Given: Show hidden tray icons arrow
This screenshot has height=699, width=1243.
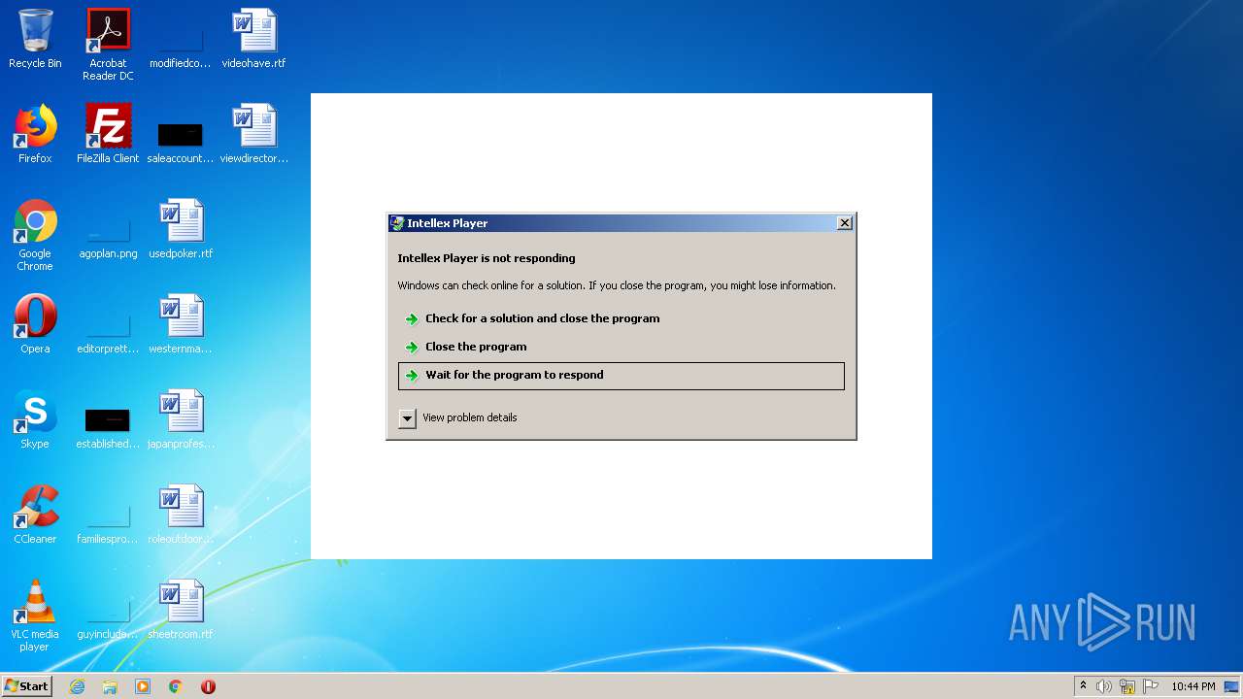Looking at the screenshot, I should pos(1083,686).
